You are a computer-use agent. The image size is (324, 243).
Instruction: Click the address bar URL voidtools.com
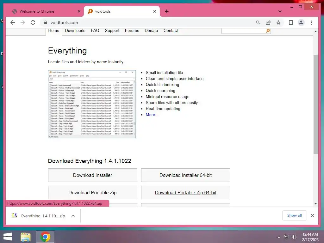click(64, 22)
